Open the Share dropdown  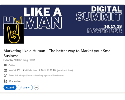click(25, 87)
